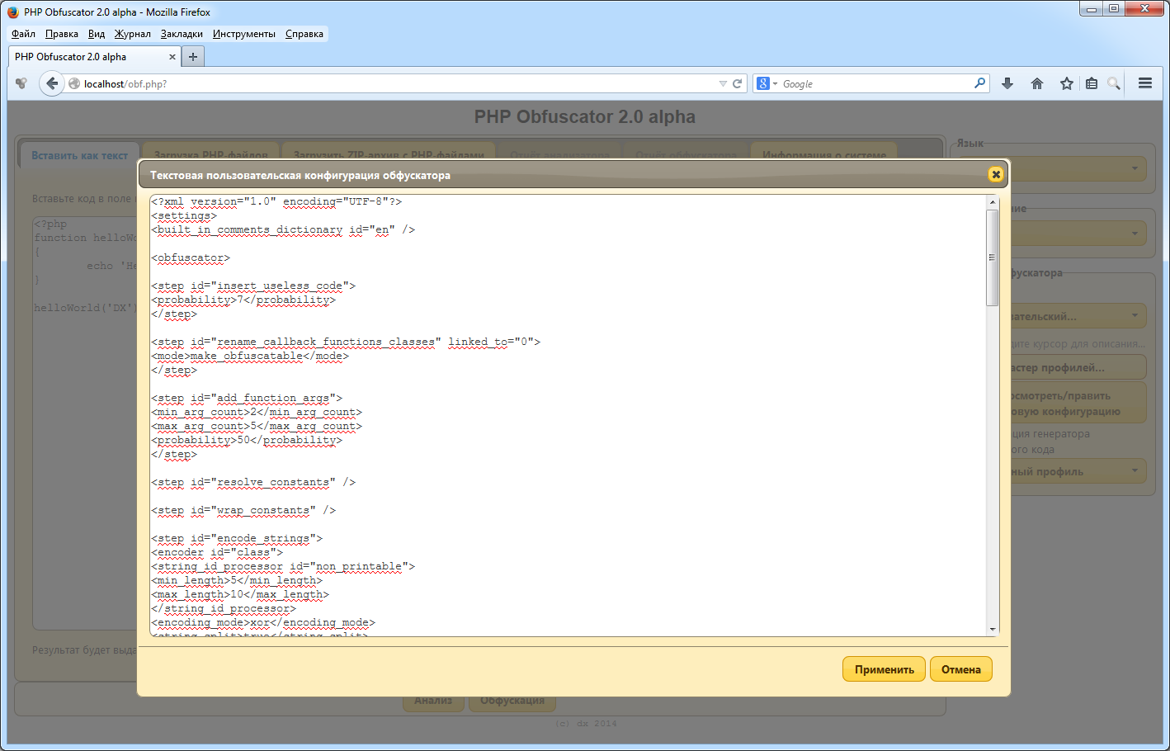Click the <max_length>10 line
This screenshot has height=751, width=1170.
[240, 594]
